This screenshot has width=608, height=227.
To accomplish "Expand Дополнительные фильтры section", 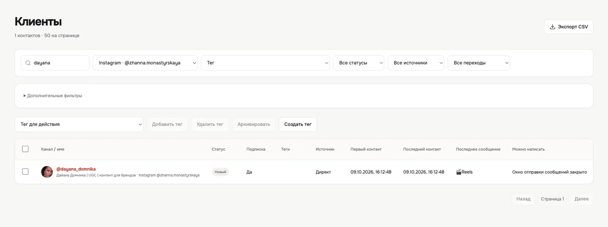I will point(53,95).
